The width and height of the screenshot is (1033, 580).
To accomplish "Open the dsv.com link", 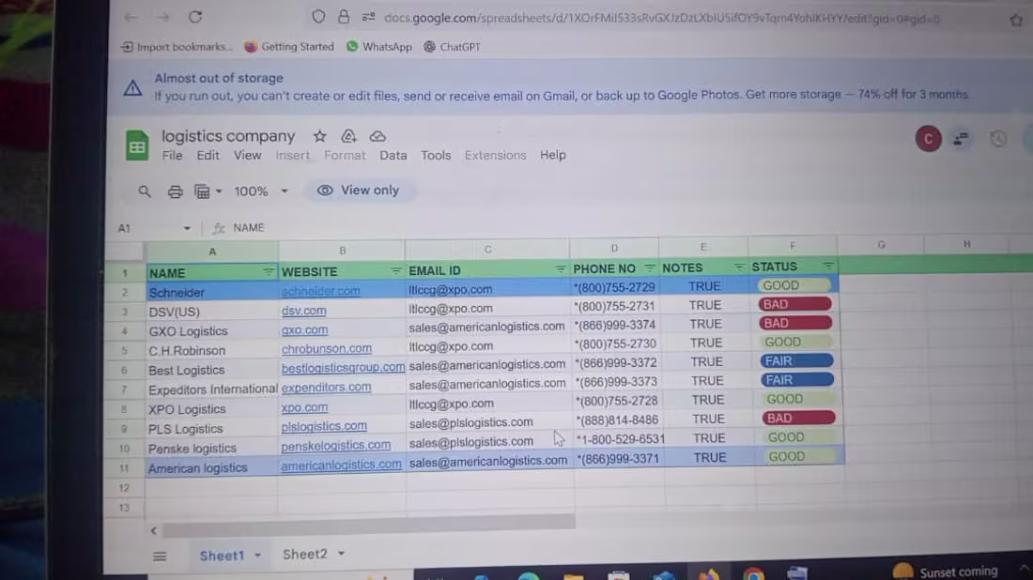I will coord(303,311).
